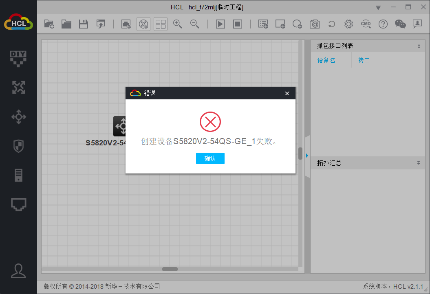Click the 系统版本 HCL v2.1.1 text
The image size is (430, 294).
pos(393,286)
